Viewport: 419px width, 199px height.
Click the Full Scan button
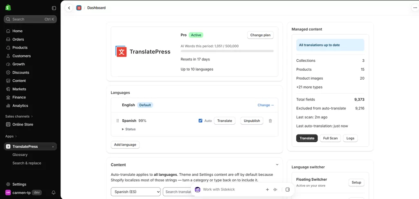tap(330, 138)
